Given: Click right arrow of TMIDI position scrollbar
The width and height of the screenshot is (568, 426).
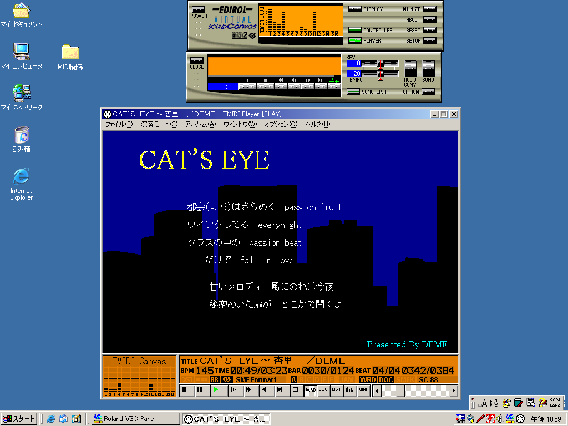Looking at the screenshot, I should pyautogui.click(x=453, y=391).
